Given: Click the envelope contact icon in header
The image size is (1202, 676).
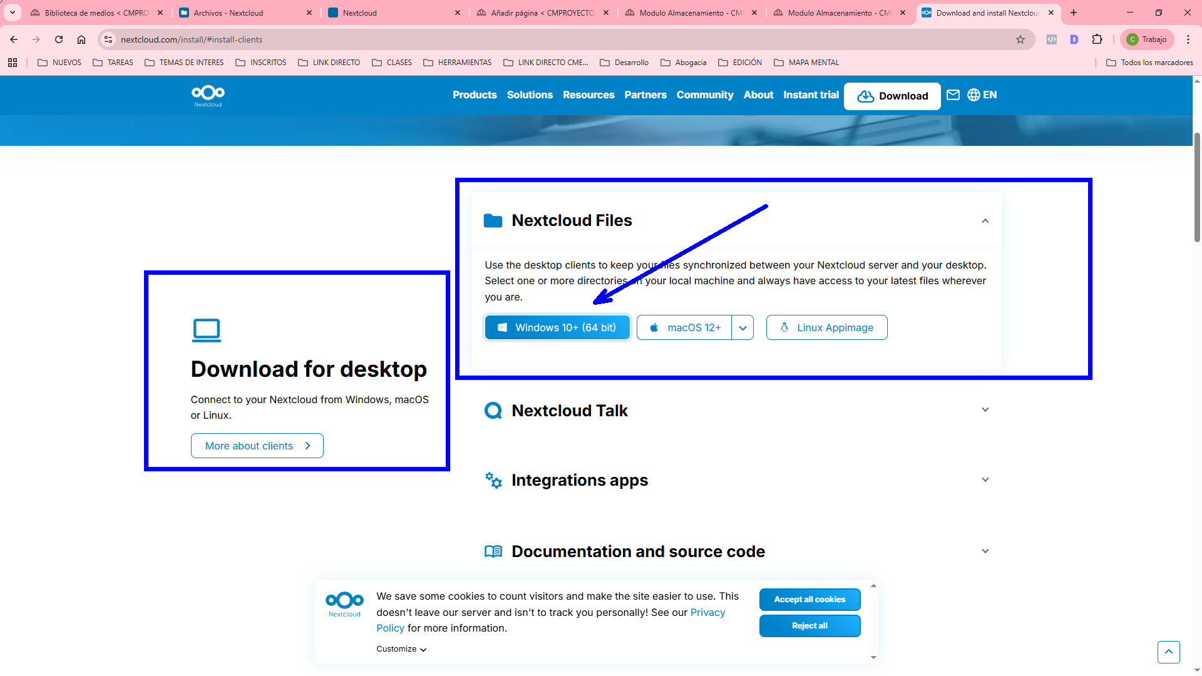Looking at the screenshot, I should pyautogui.click(x=953, y=95).
